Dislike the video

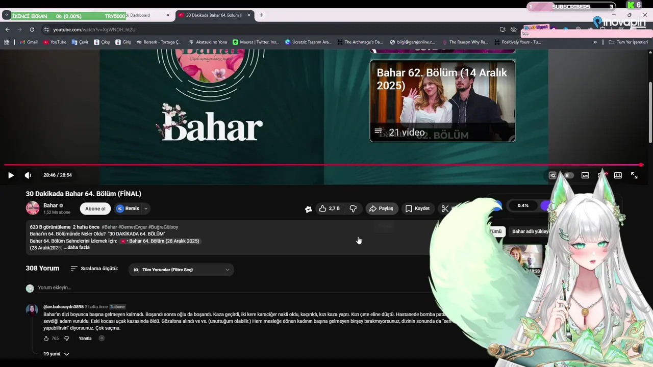(353, 208)
